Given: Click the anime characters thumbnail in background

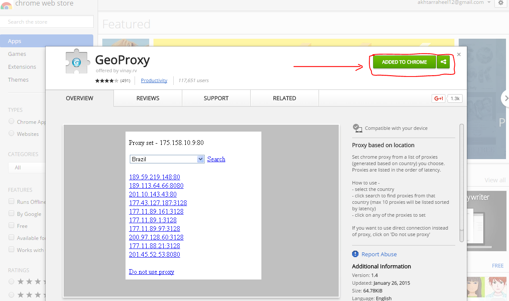Looking at the screenshot, I should [x=487, y=287].
